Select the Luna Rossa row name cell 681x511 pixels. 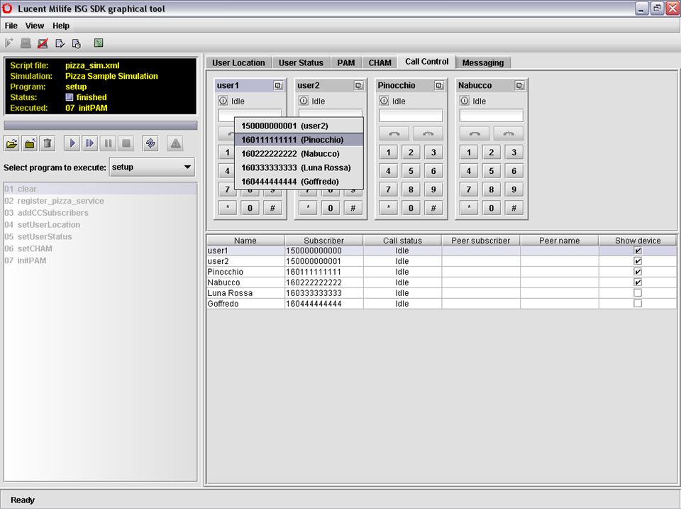245,293
